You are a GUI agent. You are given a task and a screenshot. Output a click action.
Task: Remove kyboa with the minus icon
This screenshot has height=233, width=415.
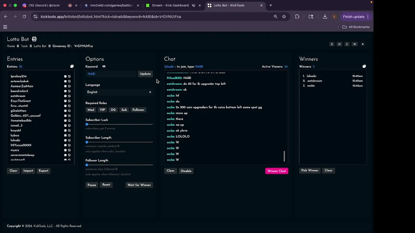pyautogui.click(x=65, y=135)
